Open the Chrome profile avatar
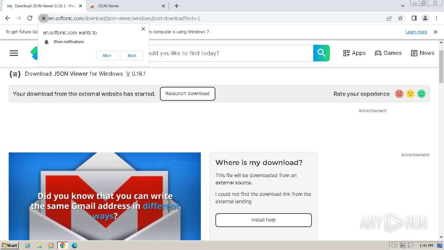The width and height of the screenshot is (444, 250). click(425, 18)
